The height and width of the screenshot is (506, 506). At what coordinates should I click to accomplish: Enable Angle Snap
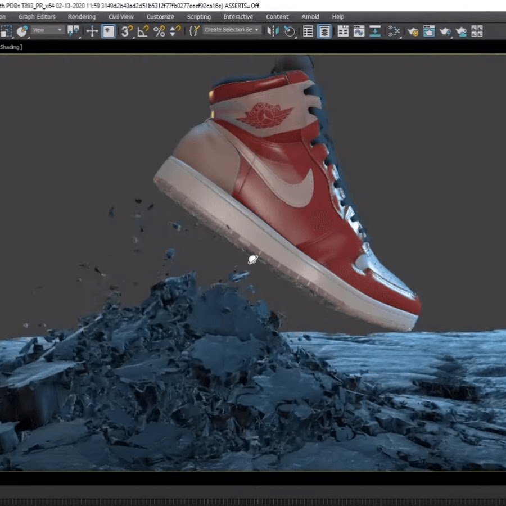click(143, 31)
